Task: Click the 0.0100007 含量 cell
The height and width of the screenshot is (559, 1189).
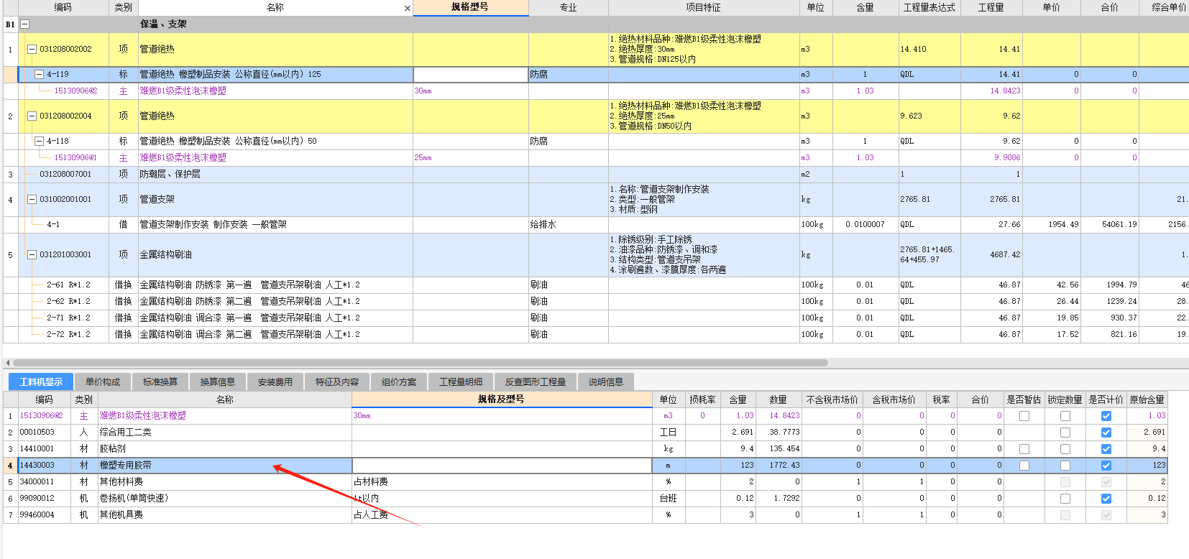Action: coord(865,224)
